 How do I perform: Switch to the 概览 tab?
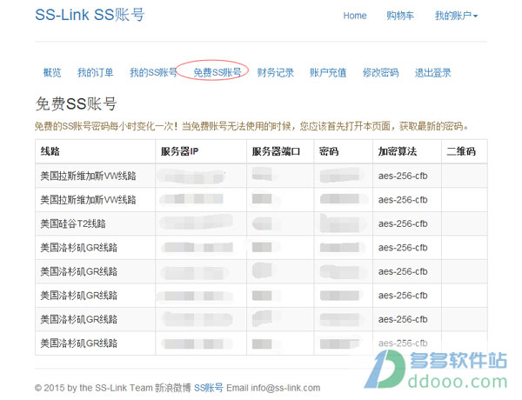52,72
